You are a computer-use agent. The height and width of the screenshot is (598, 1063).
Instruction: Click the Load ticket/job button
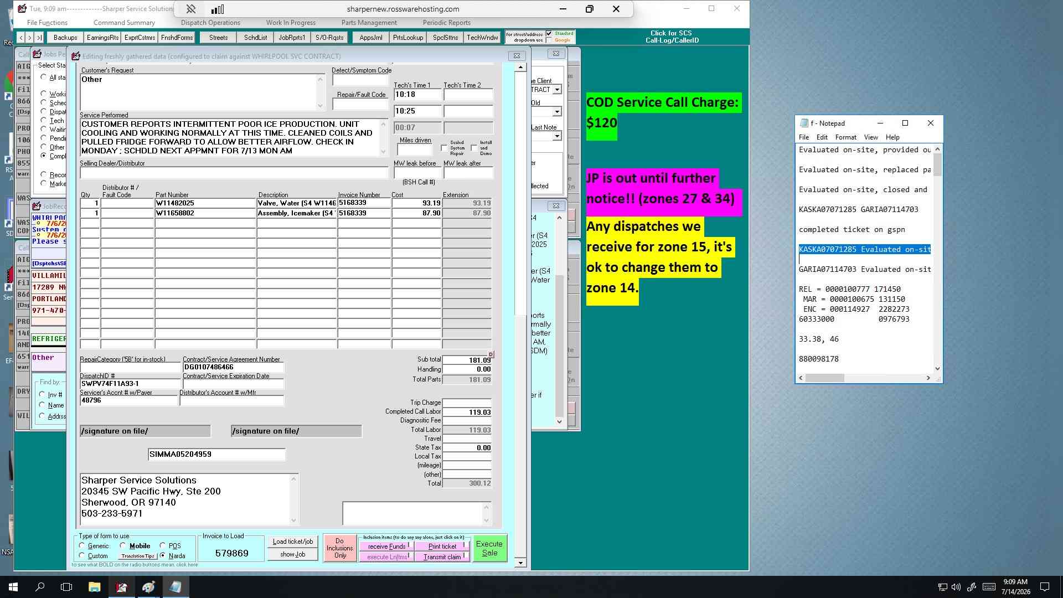[x=293, y=542]
